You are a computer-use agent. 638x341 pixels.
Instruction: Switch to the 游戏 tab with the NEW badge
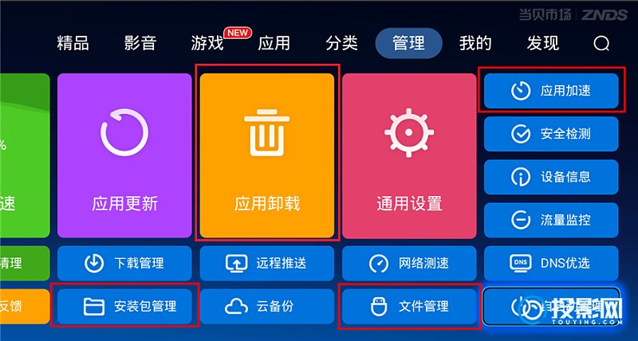click(207, 43)
